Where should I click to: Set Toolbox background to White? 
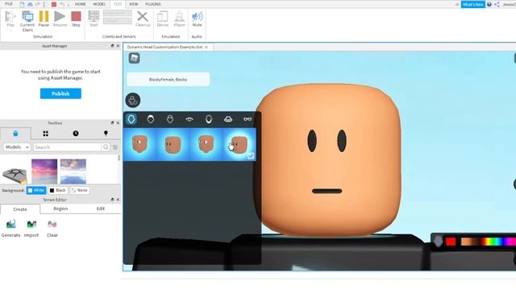pos(36,190)
